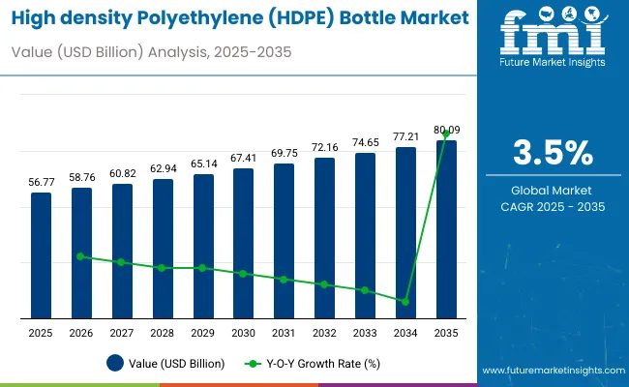The height and width of the screenshot is (387, 629).
Task: Click the 72.16 value label
Action: 324,148
